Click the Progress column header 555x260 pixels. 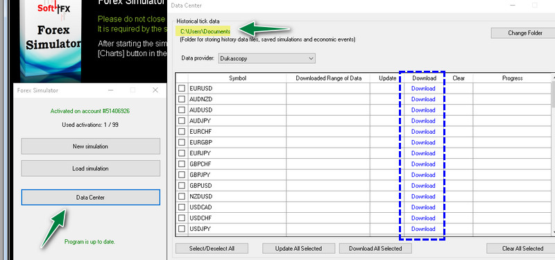click(x=512, y=78)
